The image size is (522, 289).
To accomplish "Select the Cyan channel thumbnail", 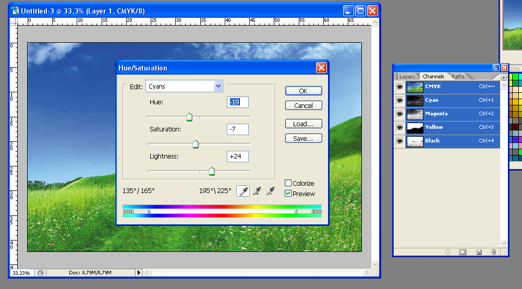I will point(415,101).
